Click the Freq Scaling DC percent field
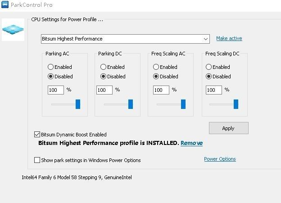This screenshot has width=281, height=203. pyautogui.click(x=214, y=90)
